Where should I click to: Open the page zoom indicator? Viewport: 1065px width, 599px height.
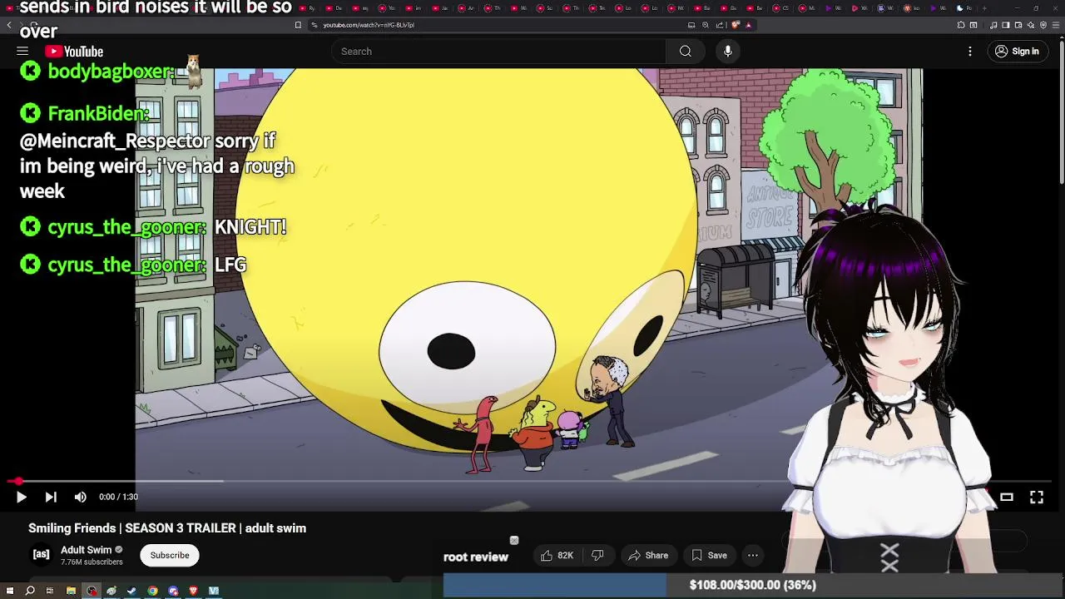[706, 25]
